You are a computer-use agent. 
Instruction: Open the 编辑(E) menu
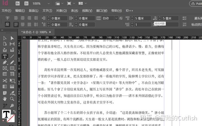(x=20, y=10)
